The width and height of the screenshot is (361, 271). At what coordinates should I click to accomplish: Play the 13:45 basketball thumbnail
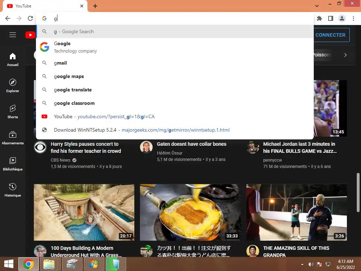pos(330,108)
